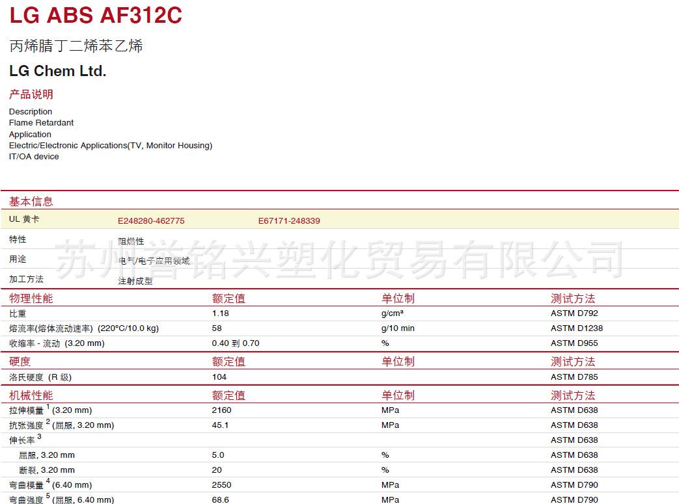Click the 注射成型 processing method text
The height and width of the screenshot is (504, 679).
tap(135, 282)
